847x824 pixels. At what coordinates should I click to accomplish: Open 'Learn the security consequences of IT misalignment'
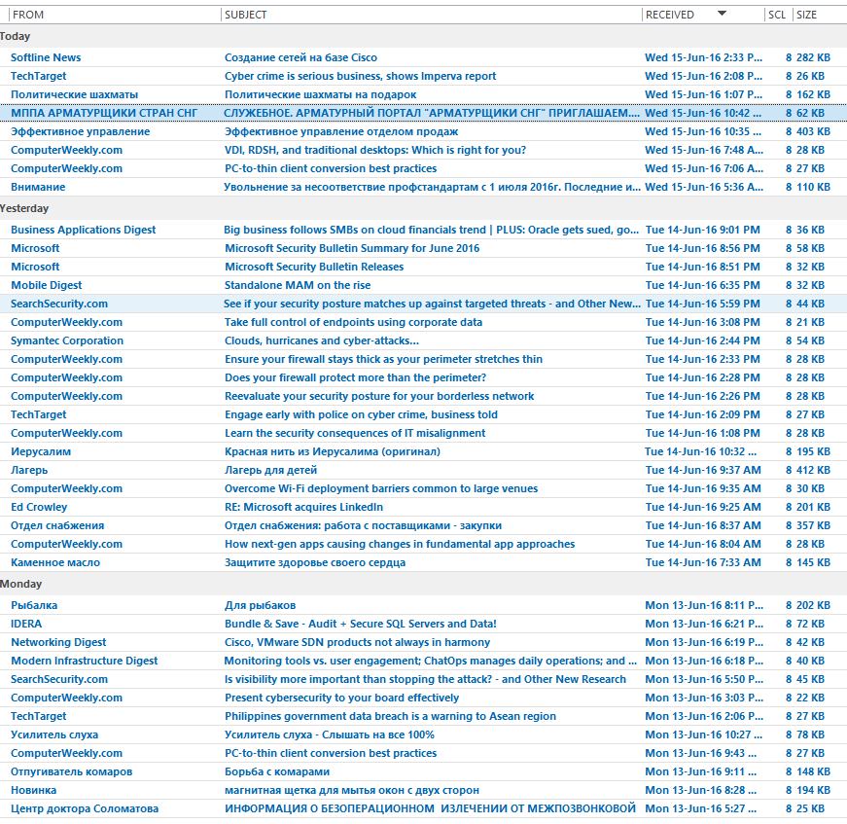(424, 433)
